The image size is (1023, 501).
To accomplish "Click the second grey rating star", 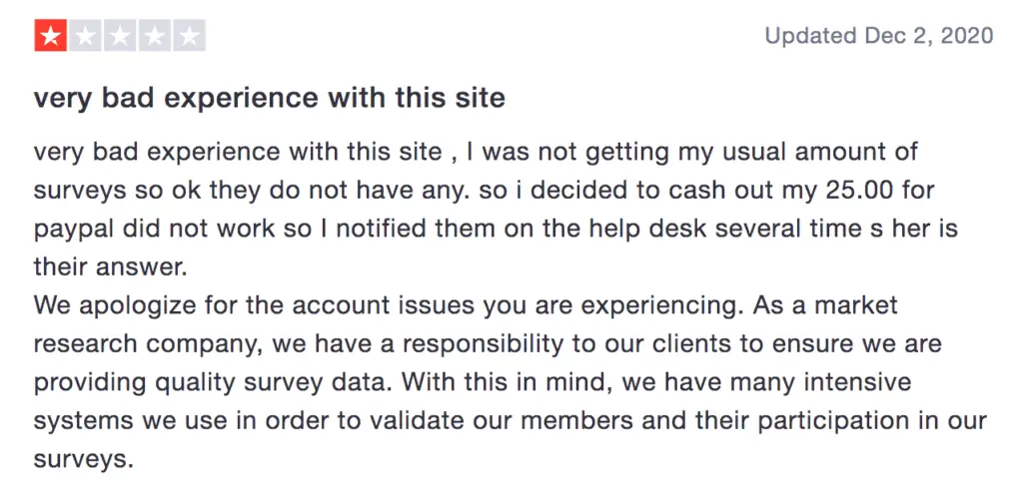I will (x=86, y=35).
